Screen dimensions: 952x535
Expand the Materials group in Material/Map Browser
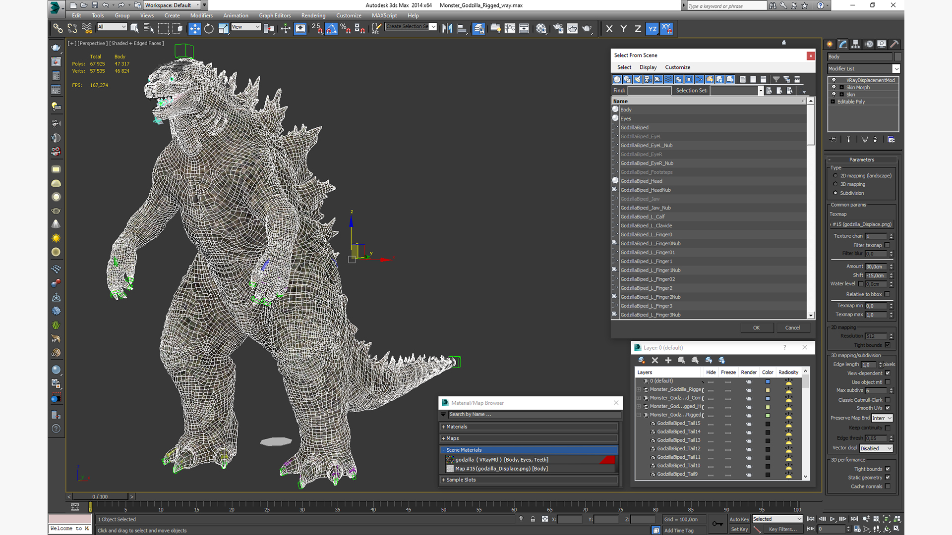(529, 427)
